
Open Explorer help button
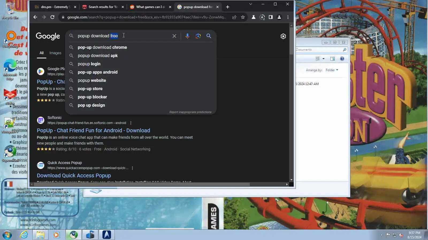tap(342, 59)
